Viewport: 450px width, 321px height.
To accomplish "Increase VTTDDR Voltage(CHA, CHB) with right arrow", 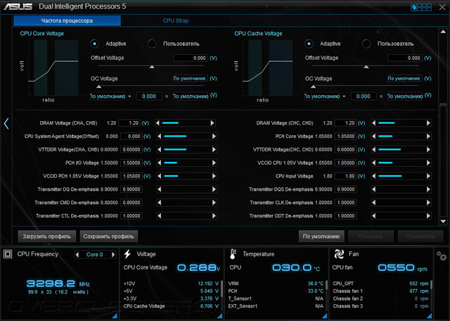I will point(214,149).
